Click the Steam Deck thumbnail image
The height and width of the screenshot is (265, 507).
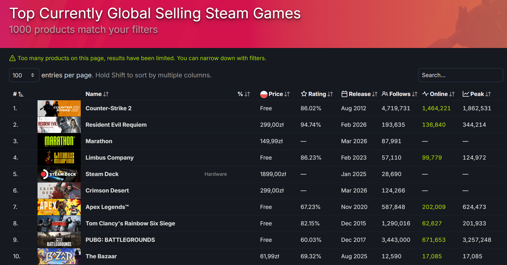point(59,174)
